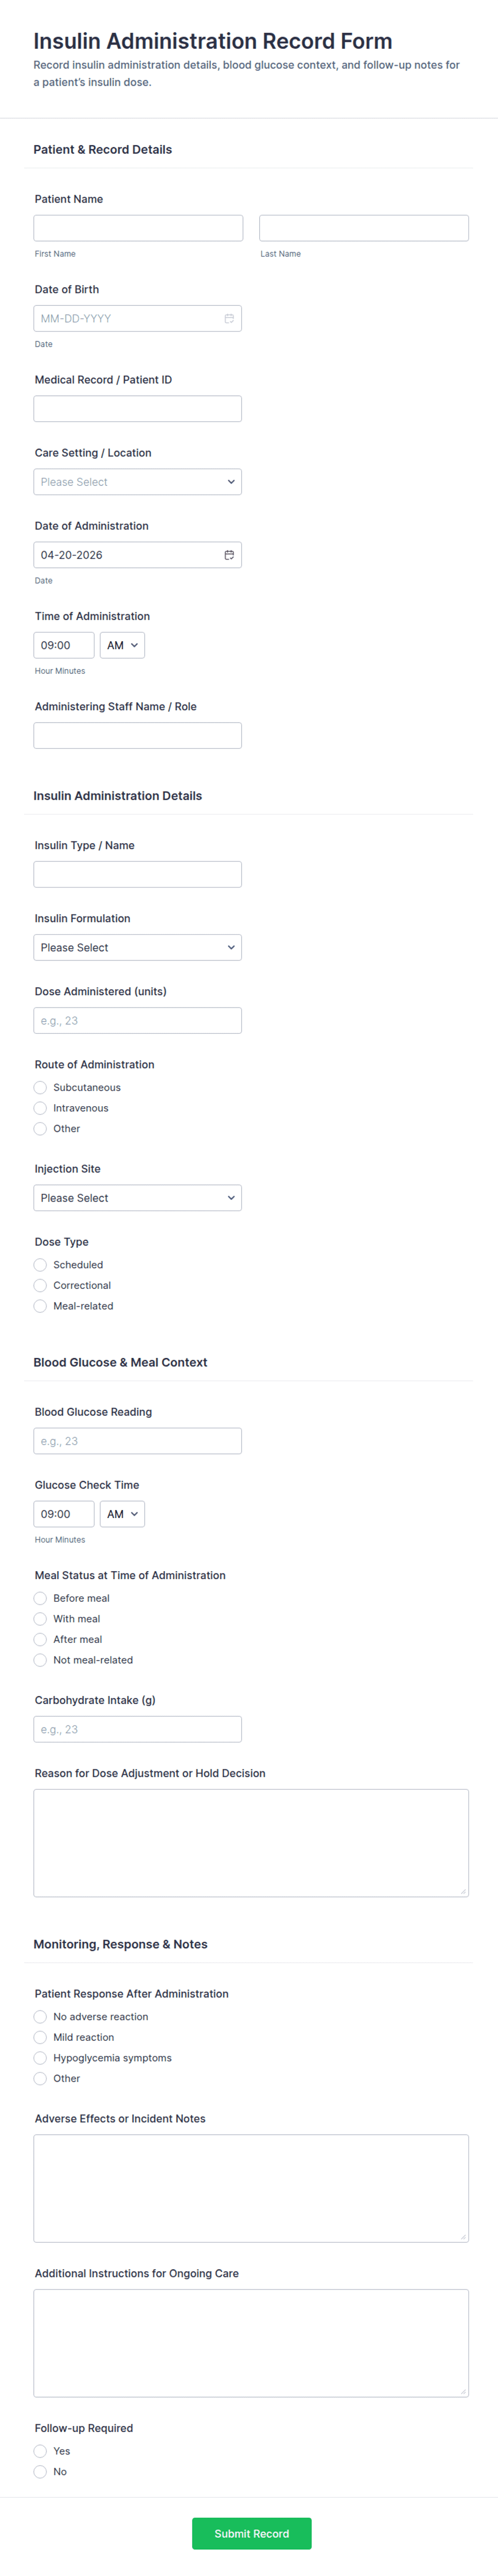Open the Injection Site dropdown
Image resolution: width=498 pixels, height=2576 pixels.
coord(138,1198)
